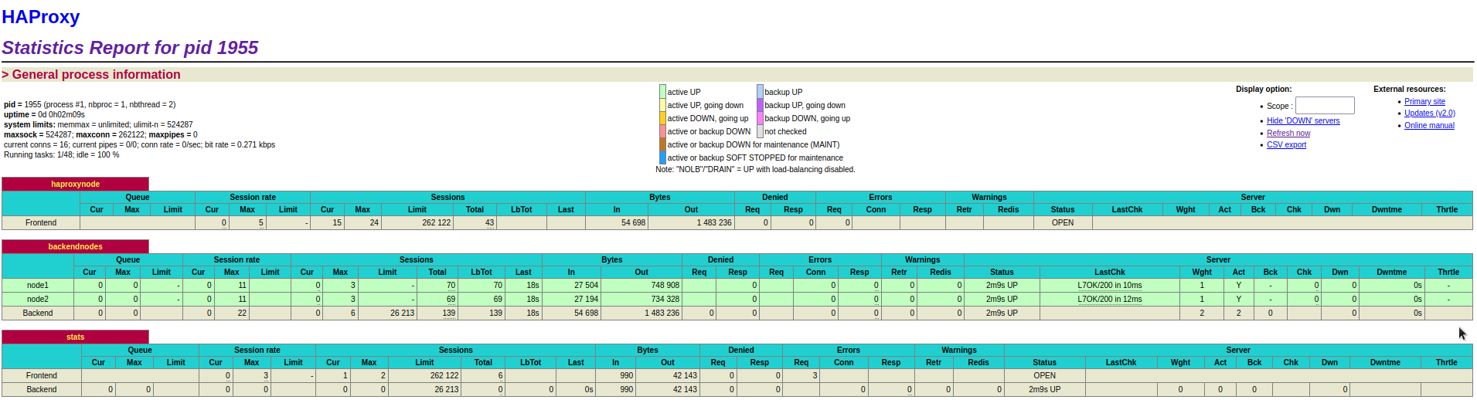Click OPEN status in haproxynode Frontend row

click(x=1063, y=222)
